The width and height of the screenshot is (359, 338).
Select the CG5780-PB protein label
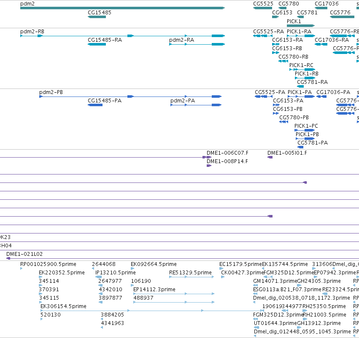tap(294, 118)
